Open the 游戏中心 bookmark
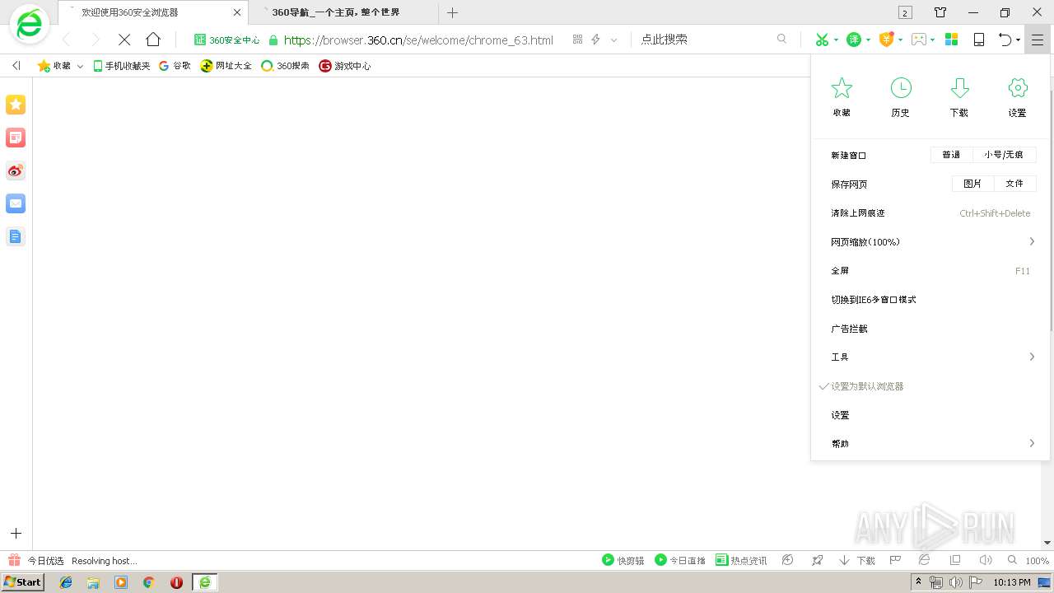Screen dimensions: 1054x593 pyautogui.click(x=345, y=66)
